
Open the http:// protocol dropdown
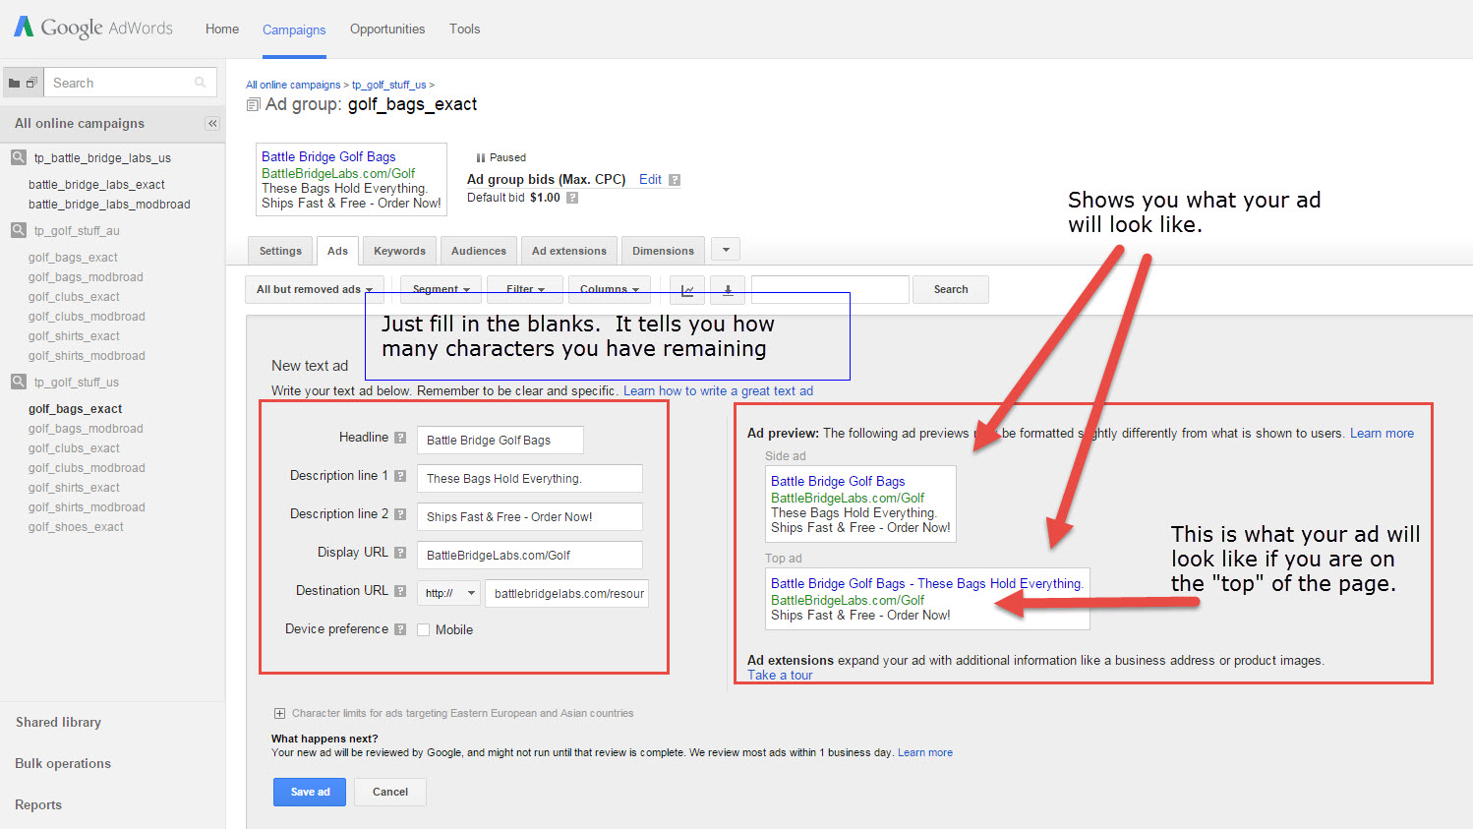click(x=448, y=593)
